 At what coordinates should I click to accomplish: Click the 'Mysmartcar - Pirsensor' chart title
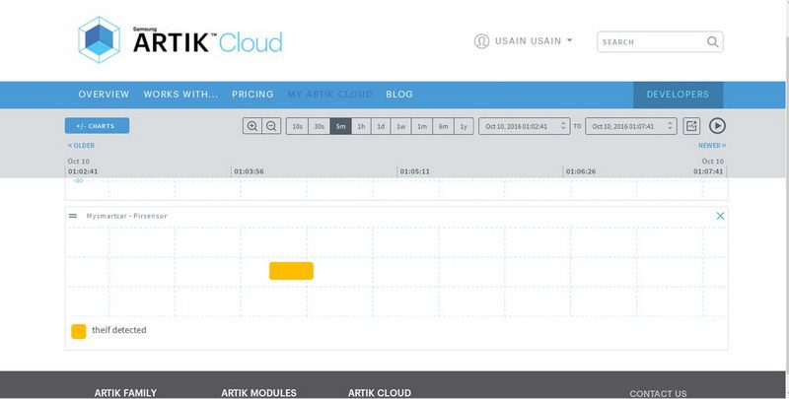(127, 216)
